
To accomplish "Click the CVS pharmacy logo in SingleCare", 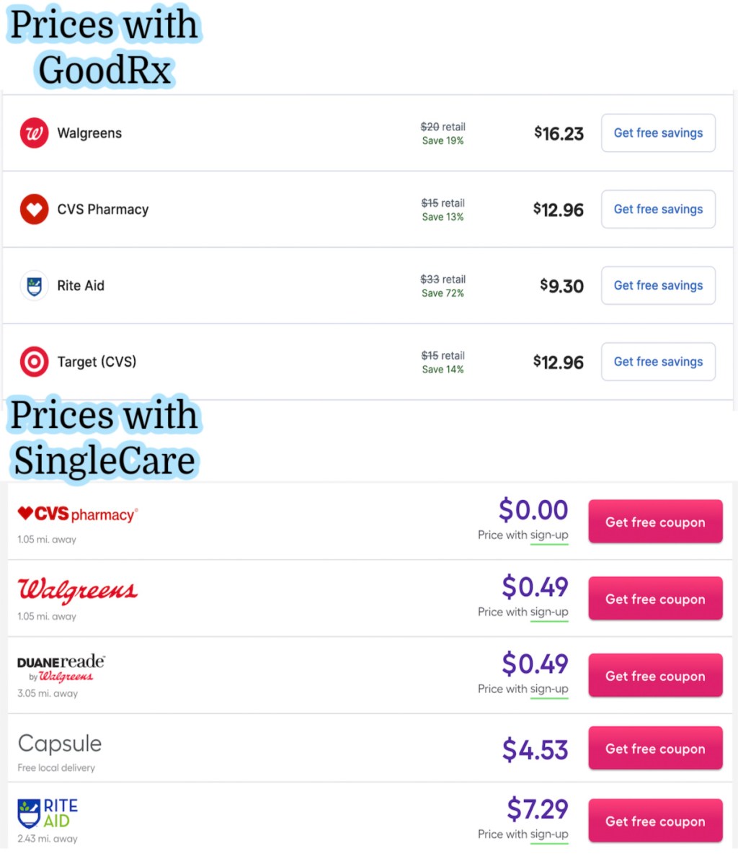I will 77,514.
